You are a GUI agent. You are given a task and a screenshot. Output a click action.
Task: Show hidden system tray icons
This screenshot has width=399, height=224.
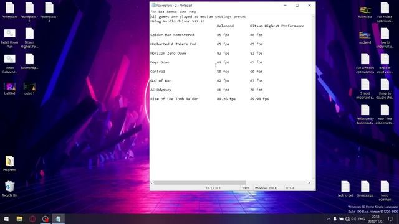329,219
